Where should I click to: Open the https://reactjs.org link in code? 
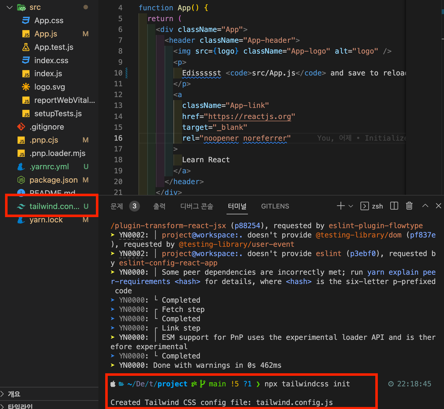click(x=249, y=116)
